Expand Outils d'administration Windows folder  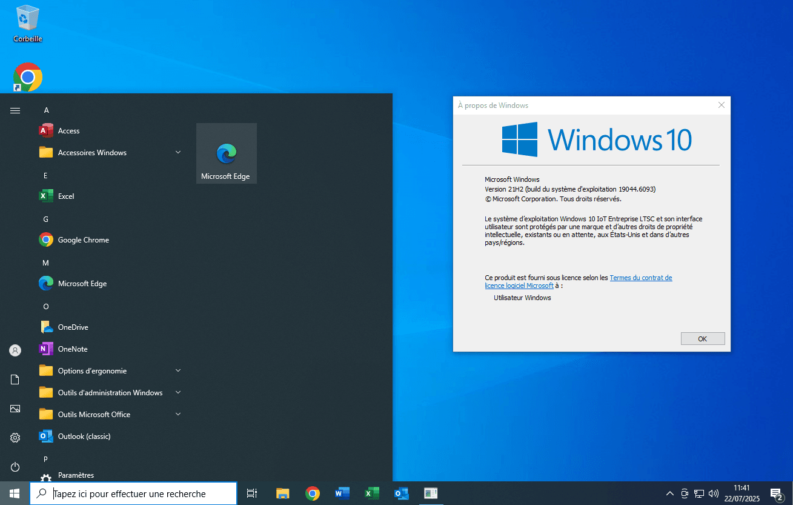coord(111,393)
